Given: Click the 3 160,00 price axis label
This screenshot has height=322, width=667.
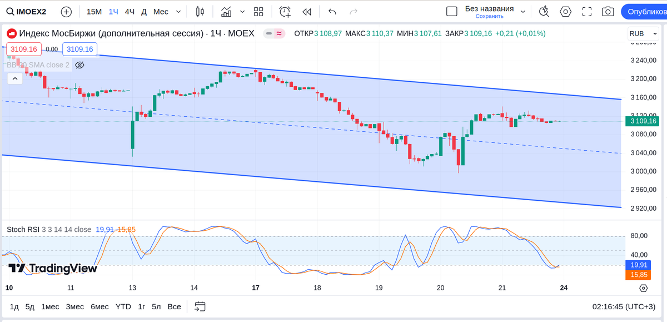Looking at the screenshot, I should tap(644, 97).
